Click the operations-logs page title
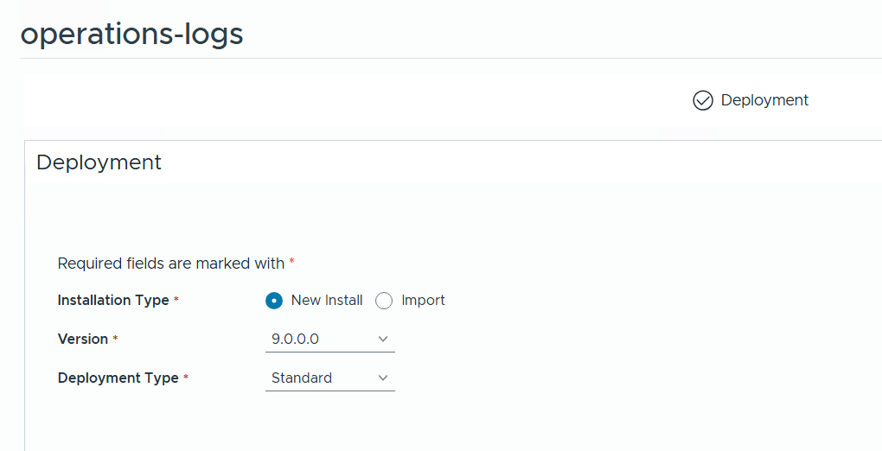The height and width of the screenshot is (451, 882). (131, 34)
